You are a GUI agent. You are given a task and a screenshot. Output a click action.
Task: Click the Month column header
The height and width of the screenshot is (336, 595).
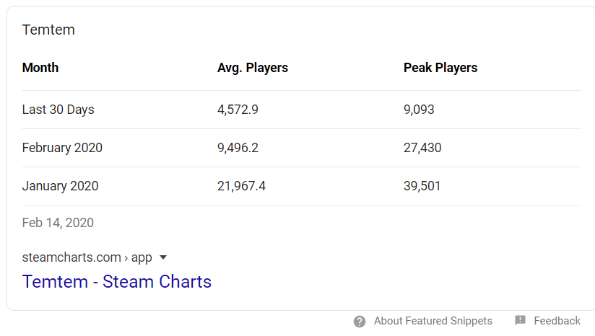click(x=40, y=68)
